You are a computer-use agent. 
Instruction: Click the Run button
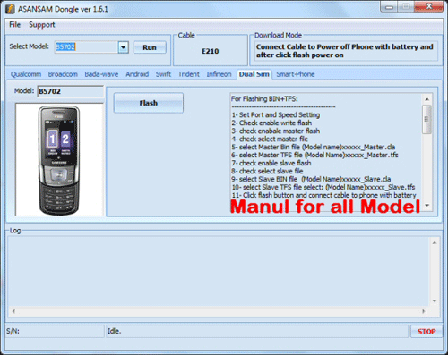pyautogui.click(x=150, y=47)
